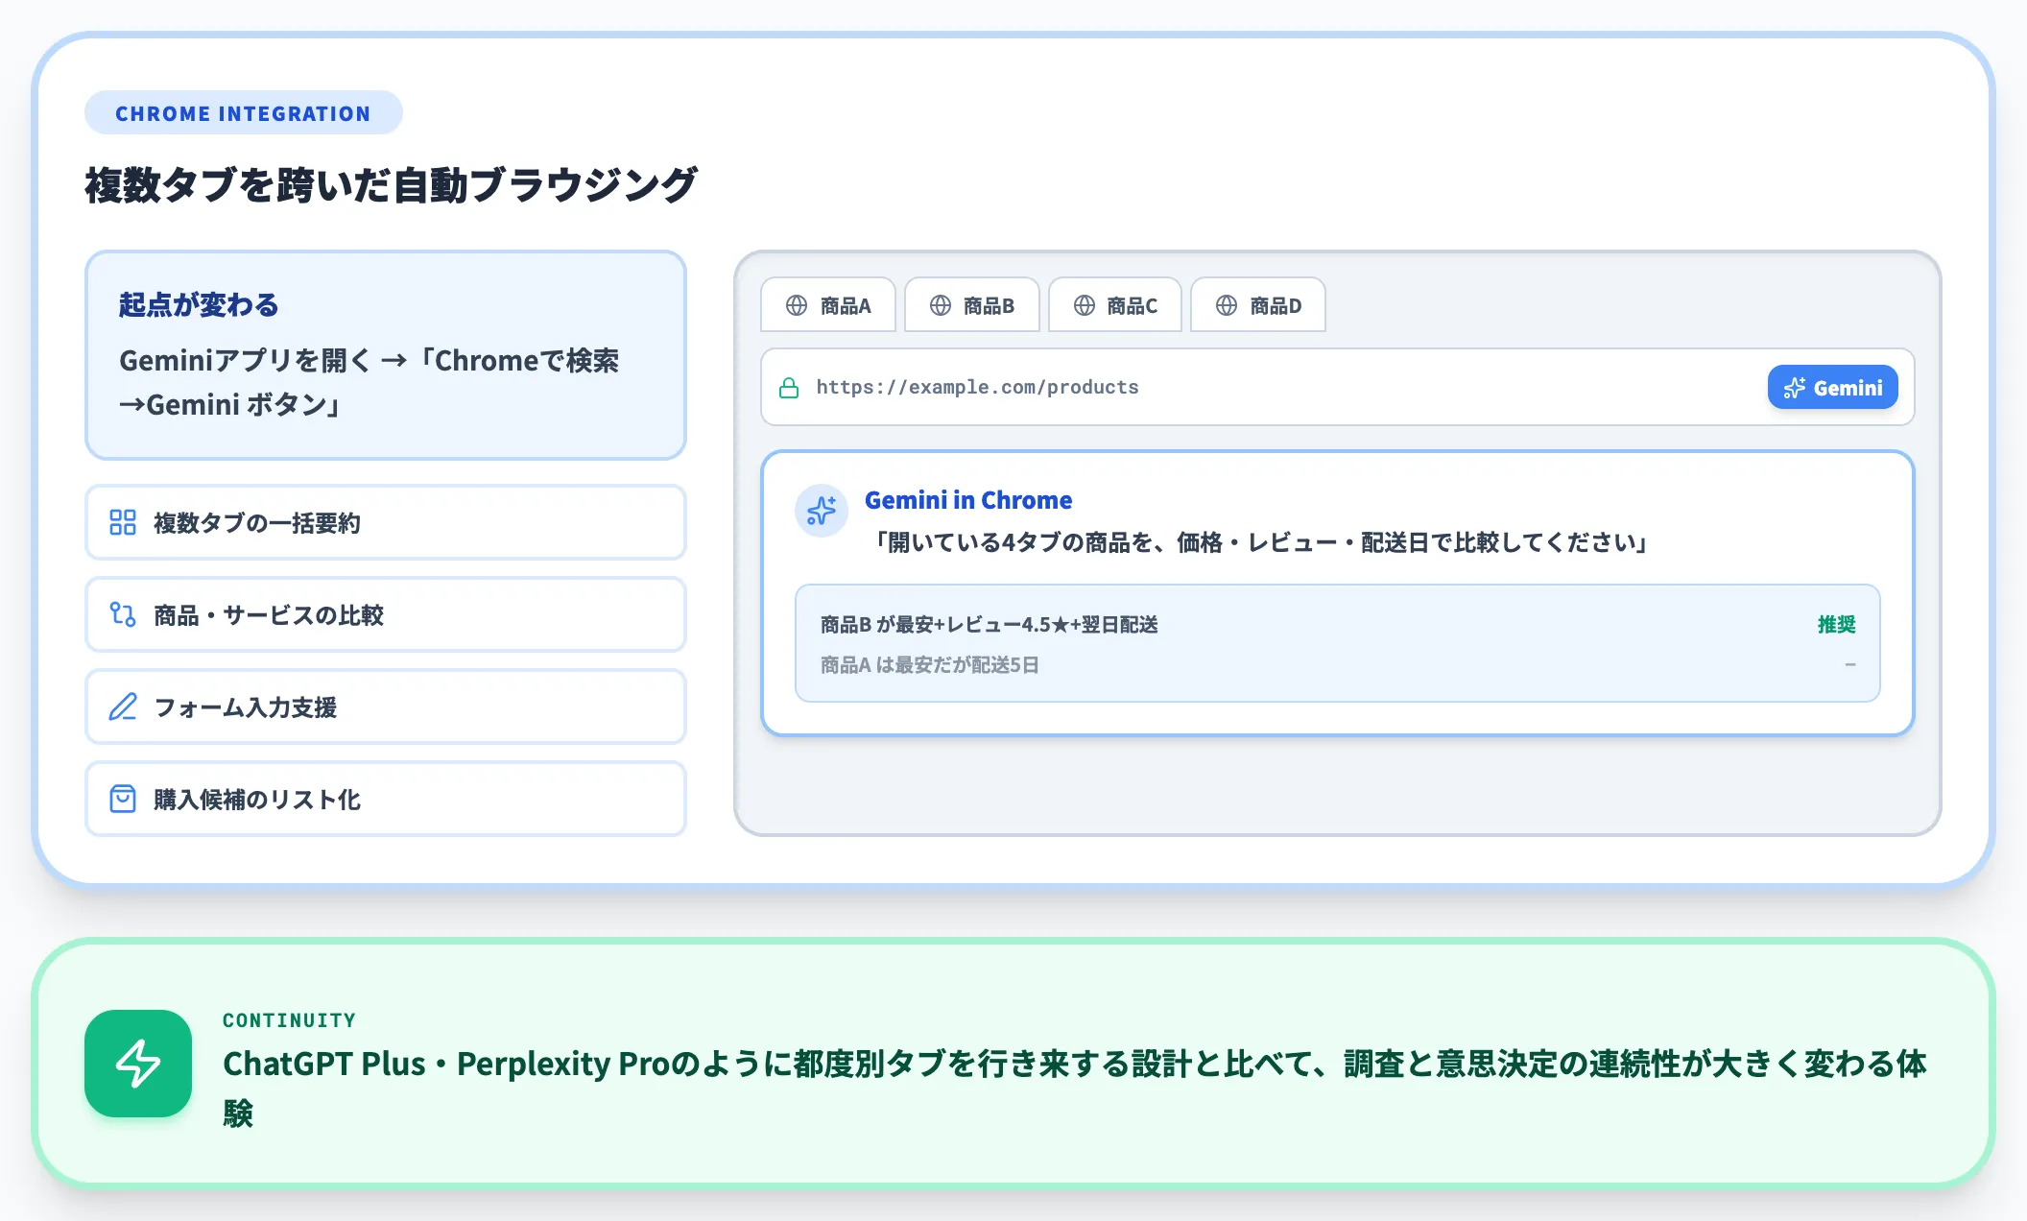2027x1221 pixels.
Task: Click the lock icon in the address bar
Action: (x=789, y=388)
